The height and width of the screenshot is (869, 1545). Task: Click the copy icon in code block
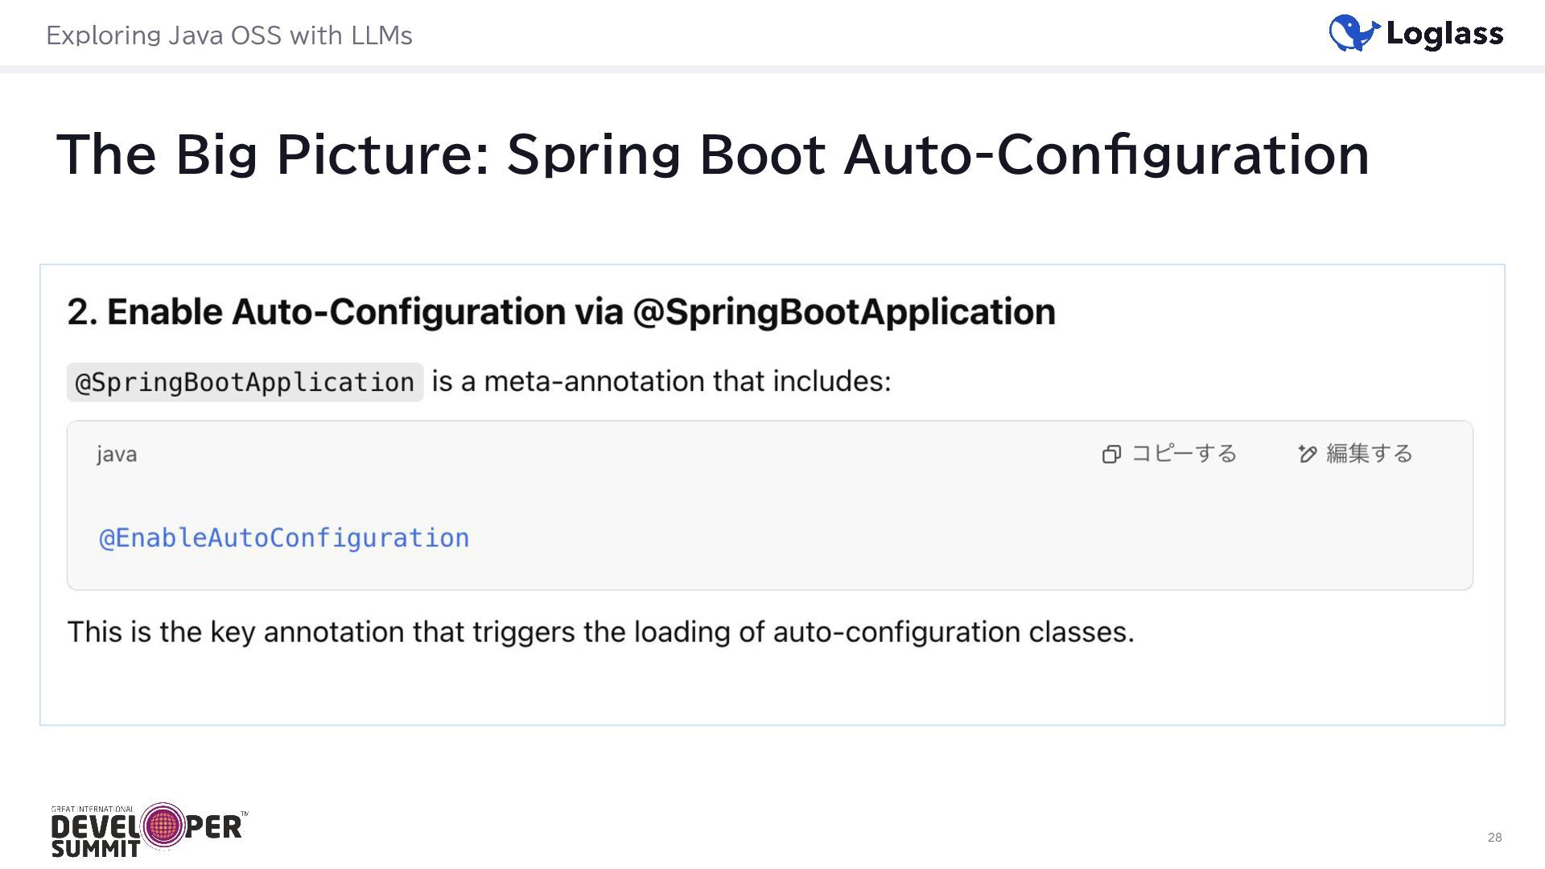1111,455
